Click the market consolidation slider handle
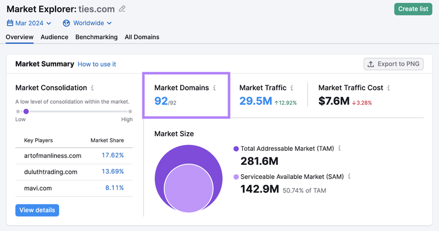The width and height of the screenshot is (439, 231). 26,111
